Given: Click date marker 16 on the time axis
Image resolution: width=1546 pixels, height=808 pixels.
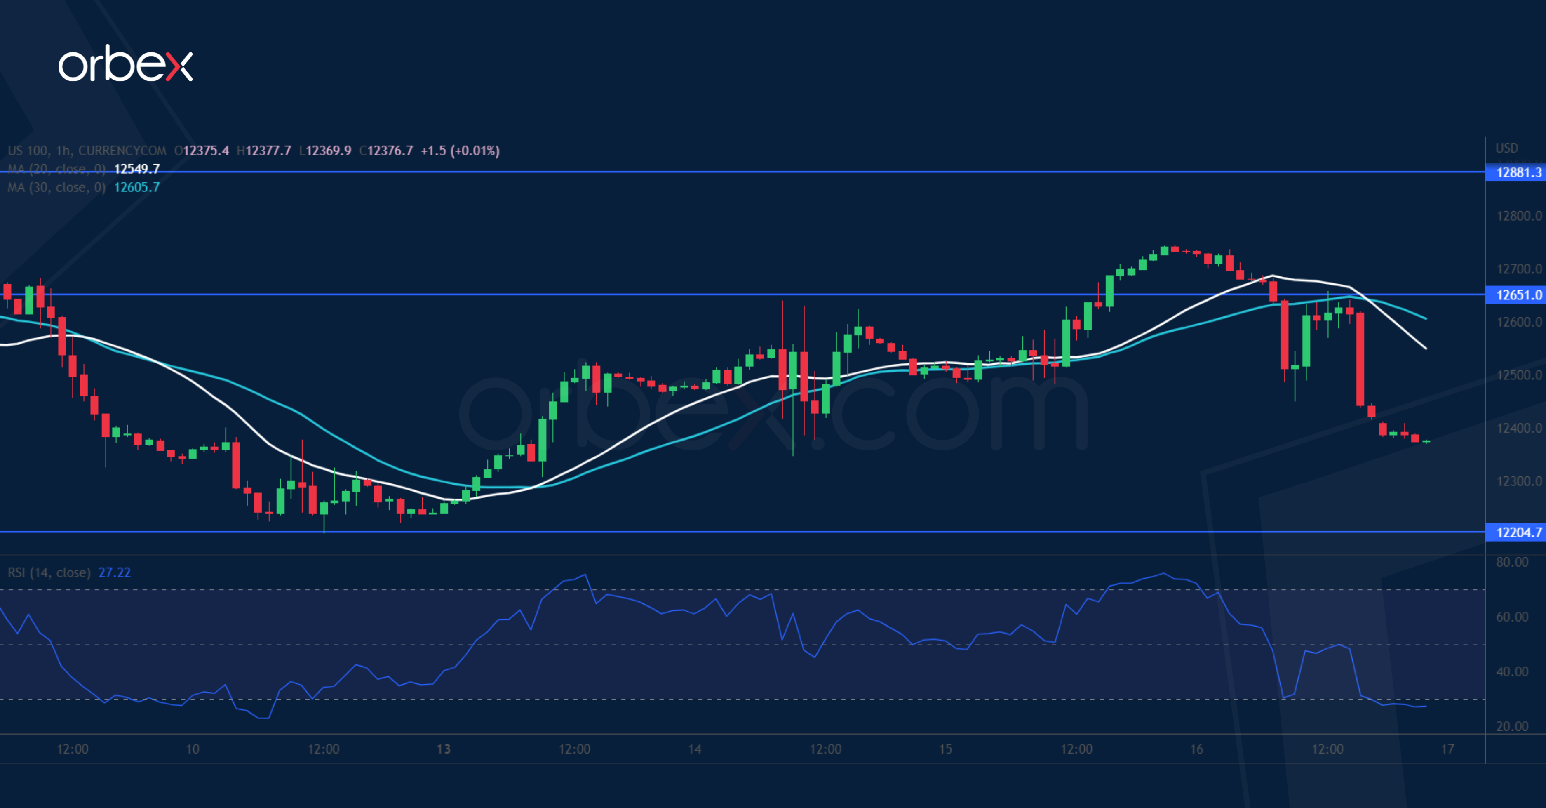Looking at the screenshot, I should coord(1196,749).
